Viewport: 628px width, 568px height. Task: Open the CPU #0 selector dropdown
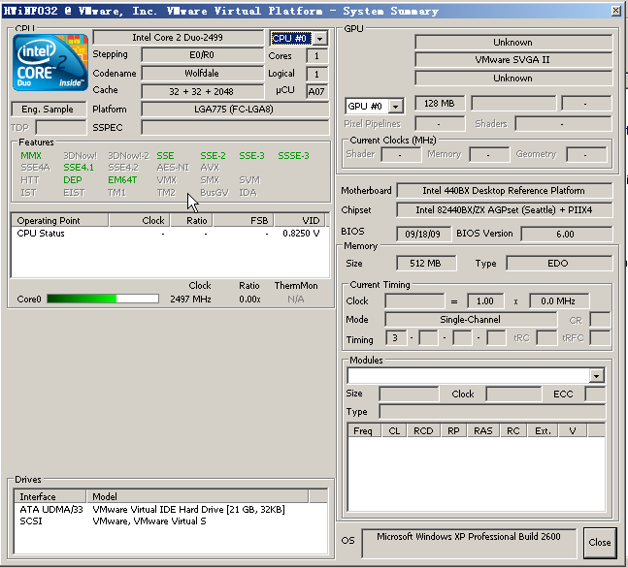pos(320,39)
